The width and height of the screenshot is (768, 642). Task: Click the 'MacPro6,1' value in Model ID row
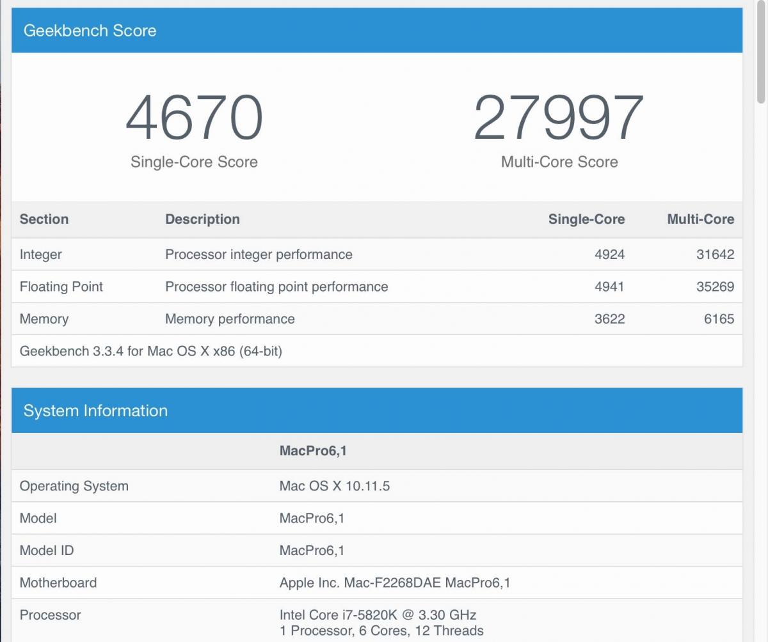[x=312, y=551]
